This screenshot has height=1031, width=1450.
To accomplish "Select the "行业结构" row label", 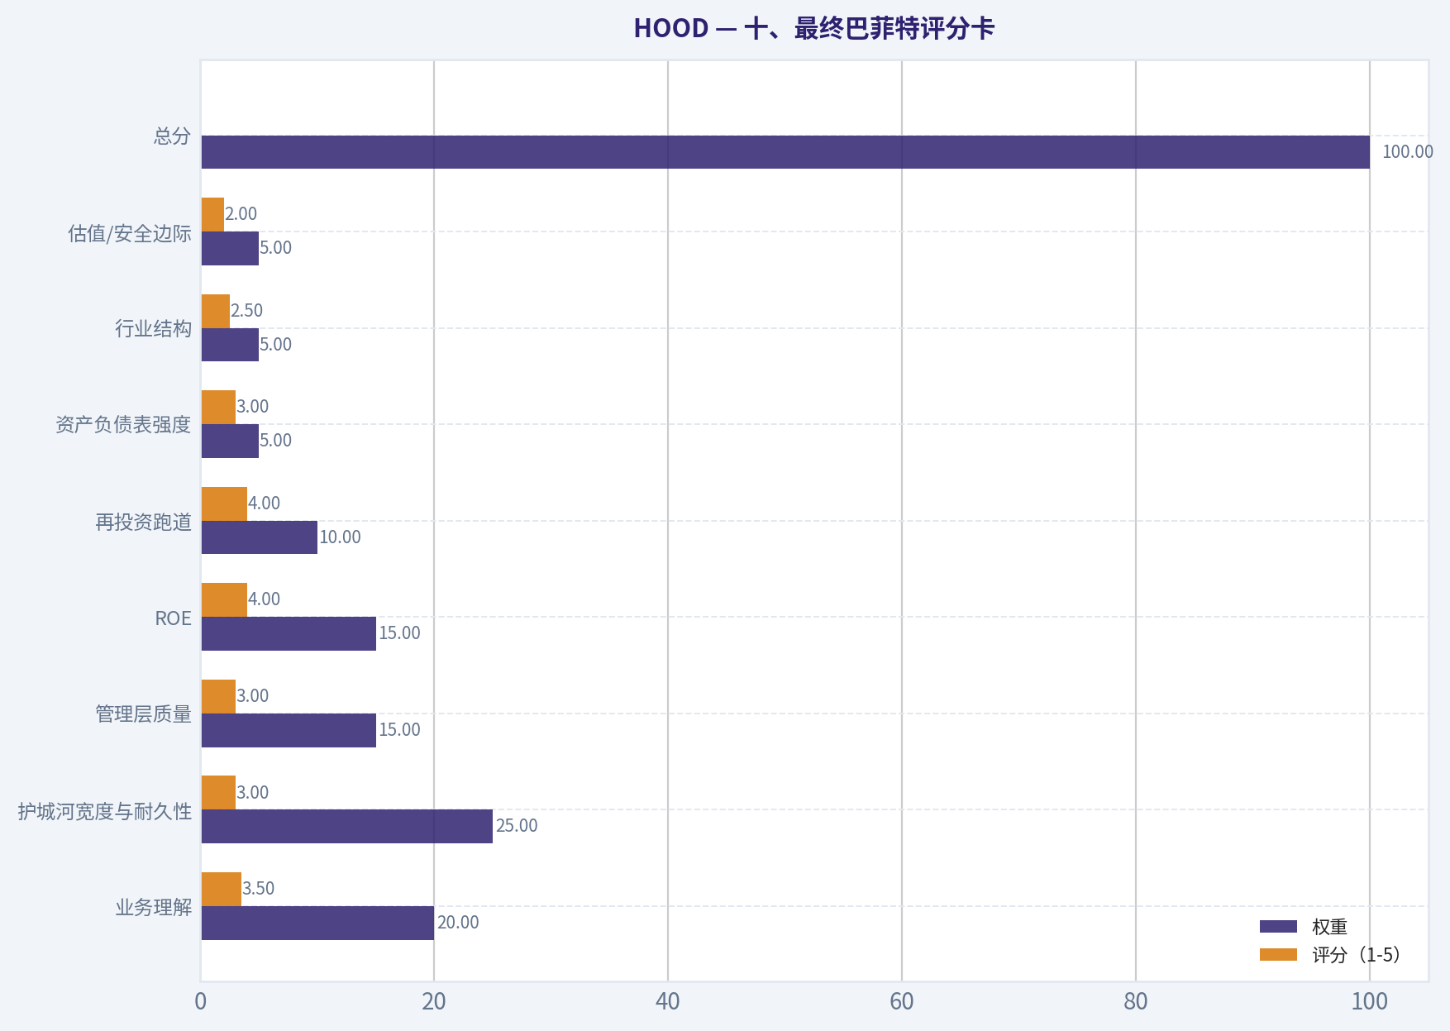I will (x=154, y=329).
